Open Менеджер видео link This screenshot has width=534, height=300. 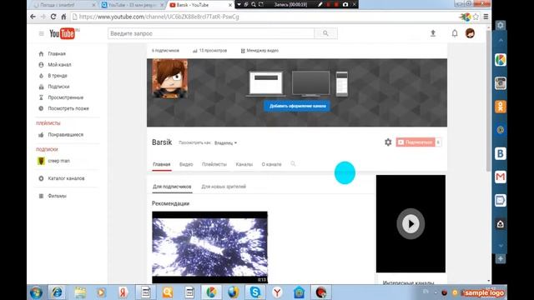click(x=259, y=51)
